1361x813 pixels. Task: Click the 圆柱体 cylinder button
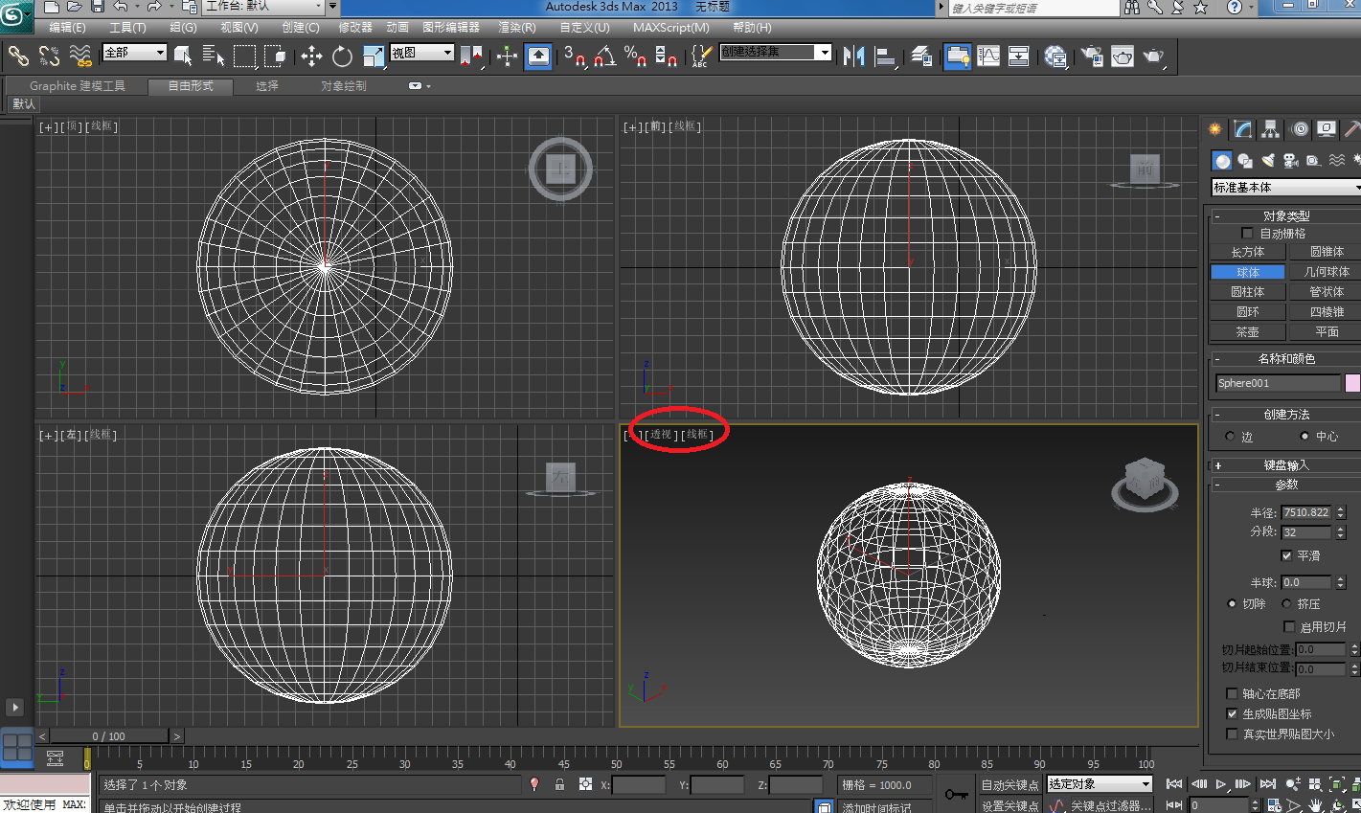point(1247,292)
